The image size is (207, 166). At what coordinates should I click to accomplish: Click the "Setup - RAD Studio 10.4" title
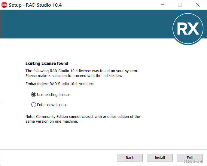35,5
